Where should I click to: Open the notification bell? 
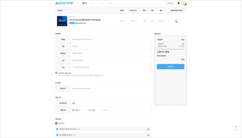tap(178, 3)
